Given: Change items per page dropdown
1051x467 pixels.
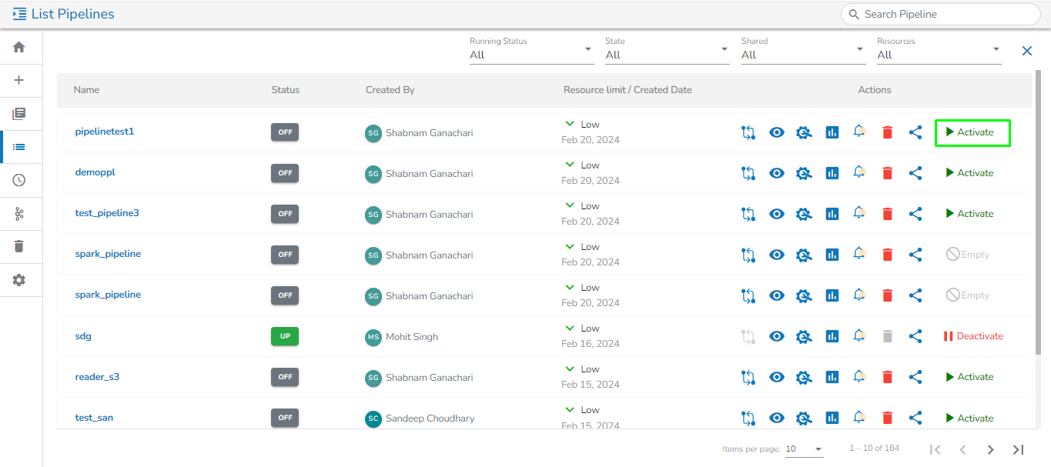Looking at the screenshot, I should pyautogui.click(x=804, y=449).
